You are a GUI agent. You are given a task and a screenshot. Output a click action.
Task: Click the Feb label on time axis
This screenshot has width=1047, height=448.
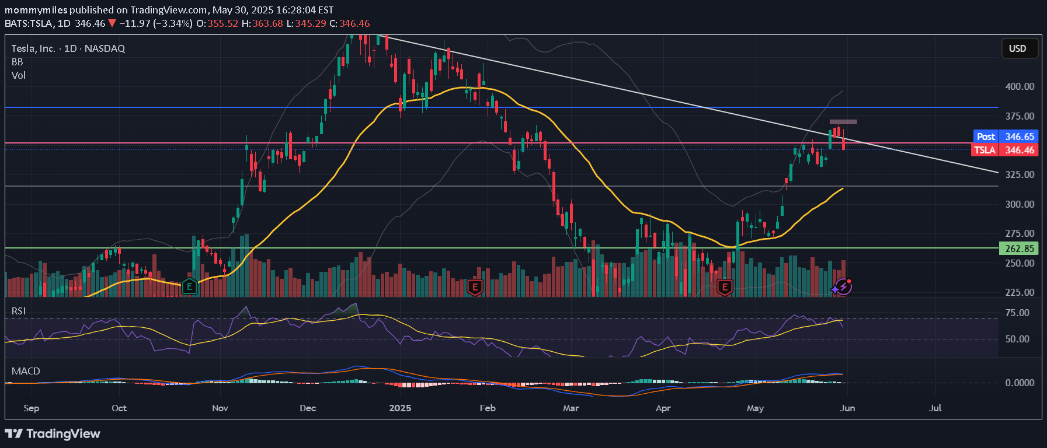(x=488, y=408)
